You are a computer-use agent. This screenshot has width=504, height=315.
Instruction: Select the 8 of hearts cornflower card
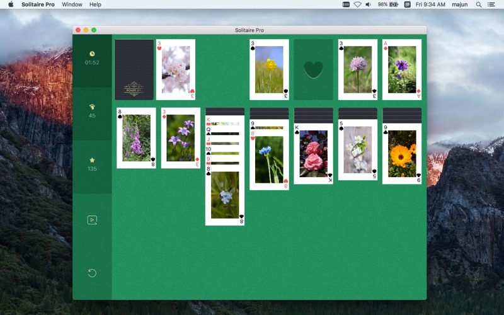[269, 160]
